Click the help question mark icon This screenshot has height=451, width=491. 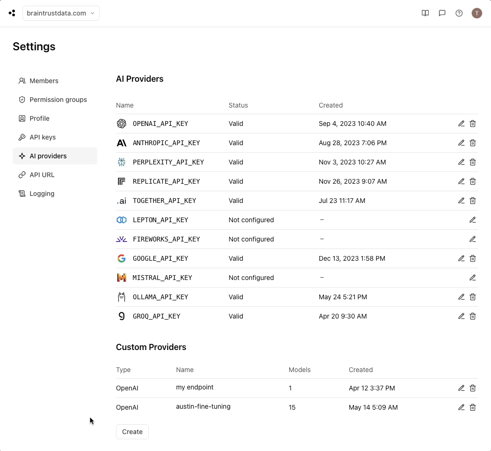459,13
